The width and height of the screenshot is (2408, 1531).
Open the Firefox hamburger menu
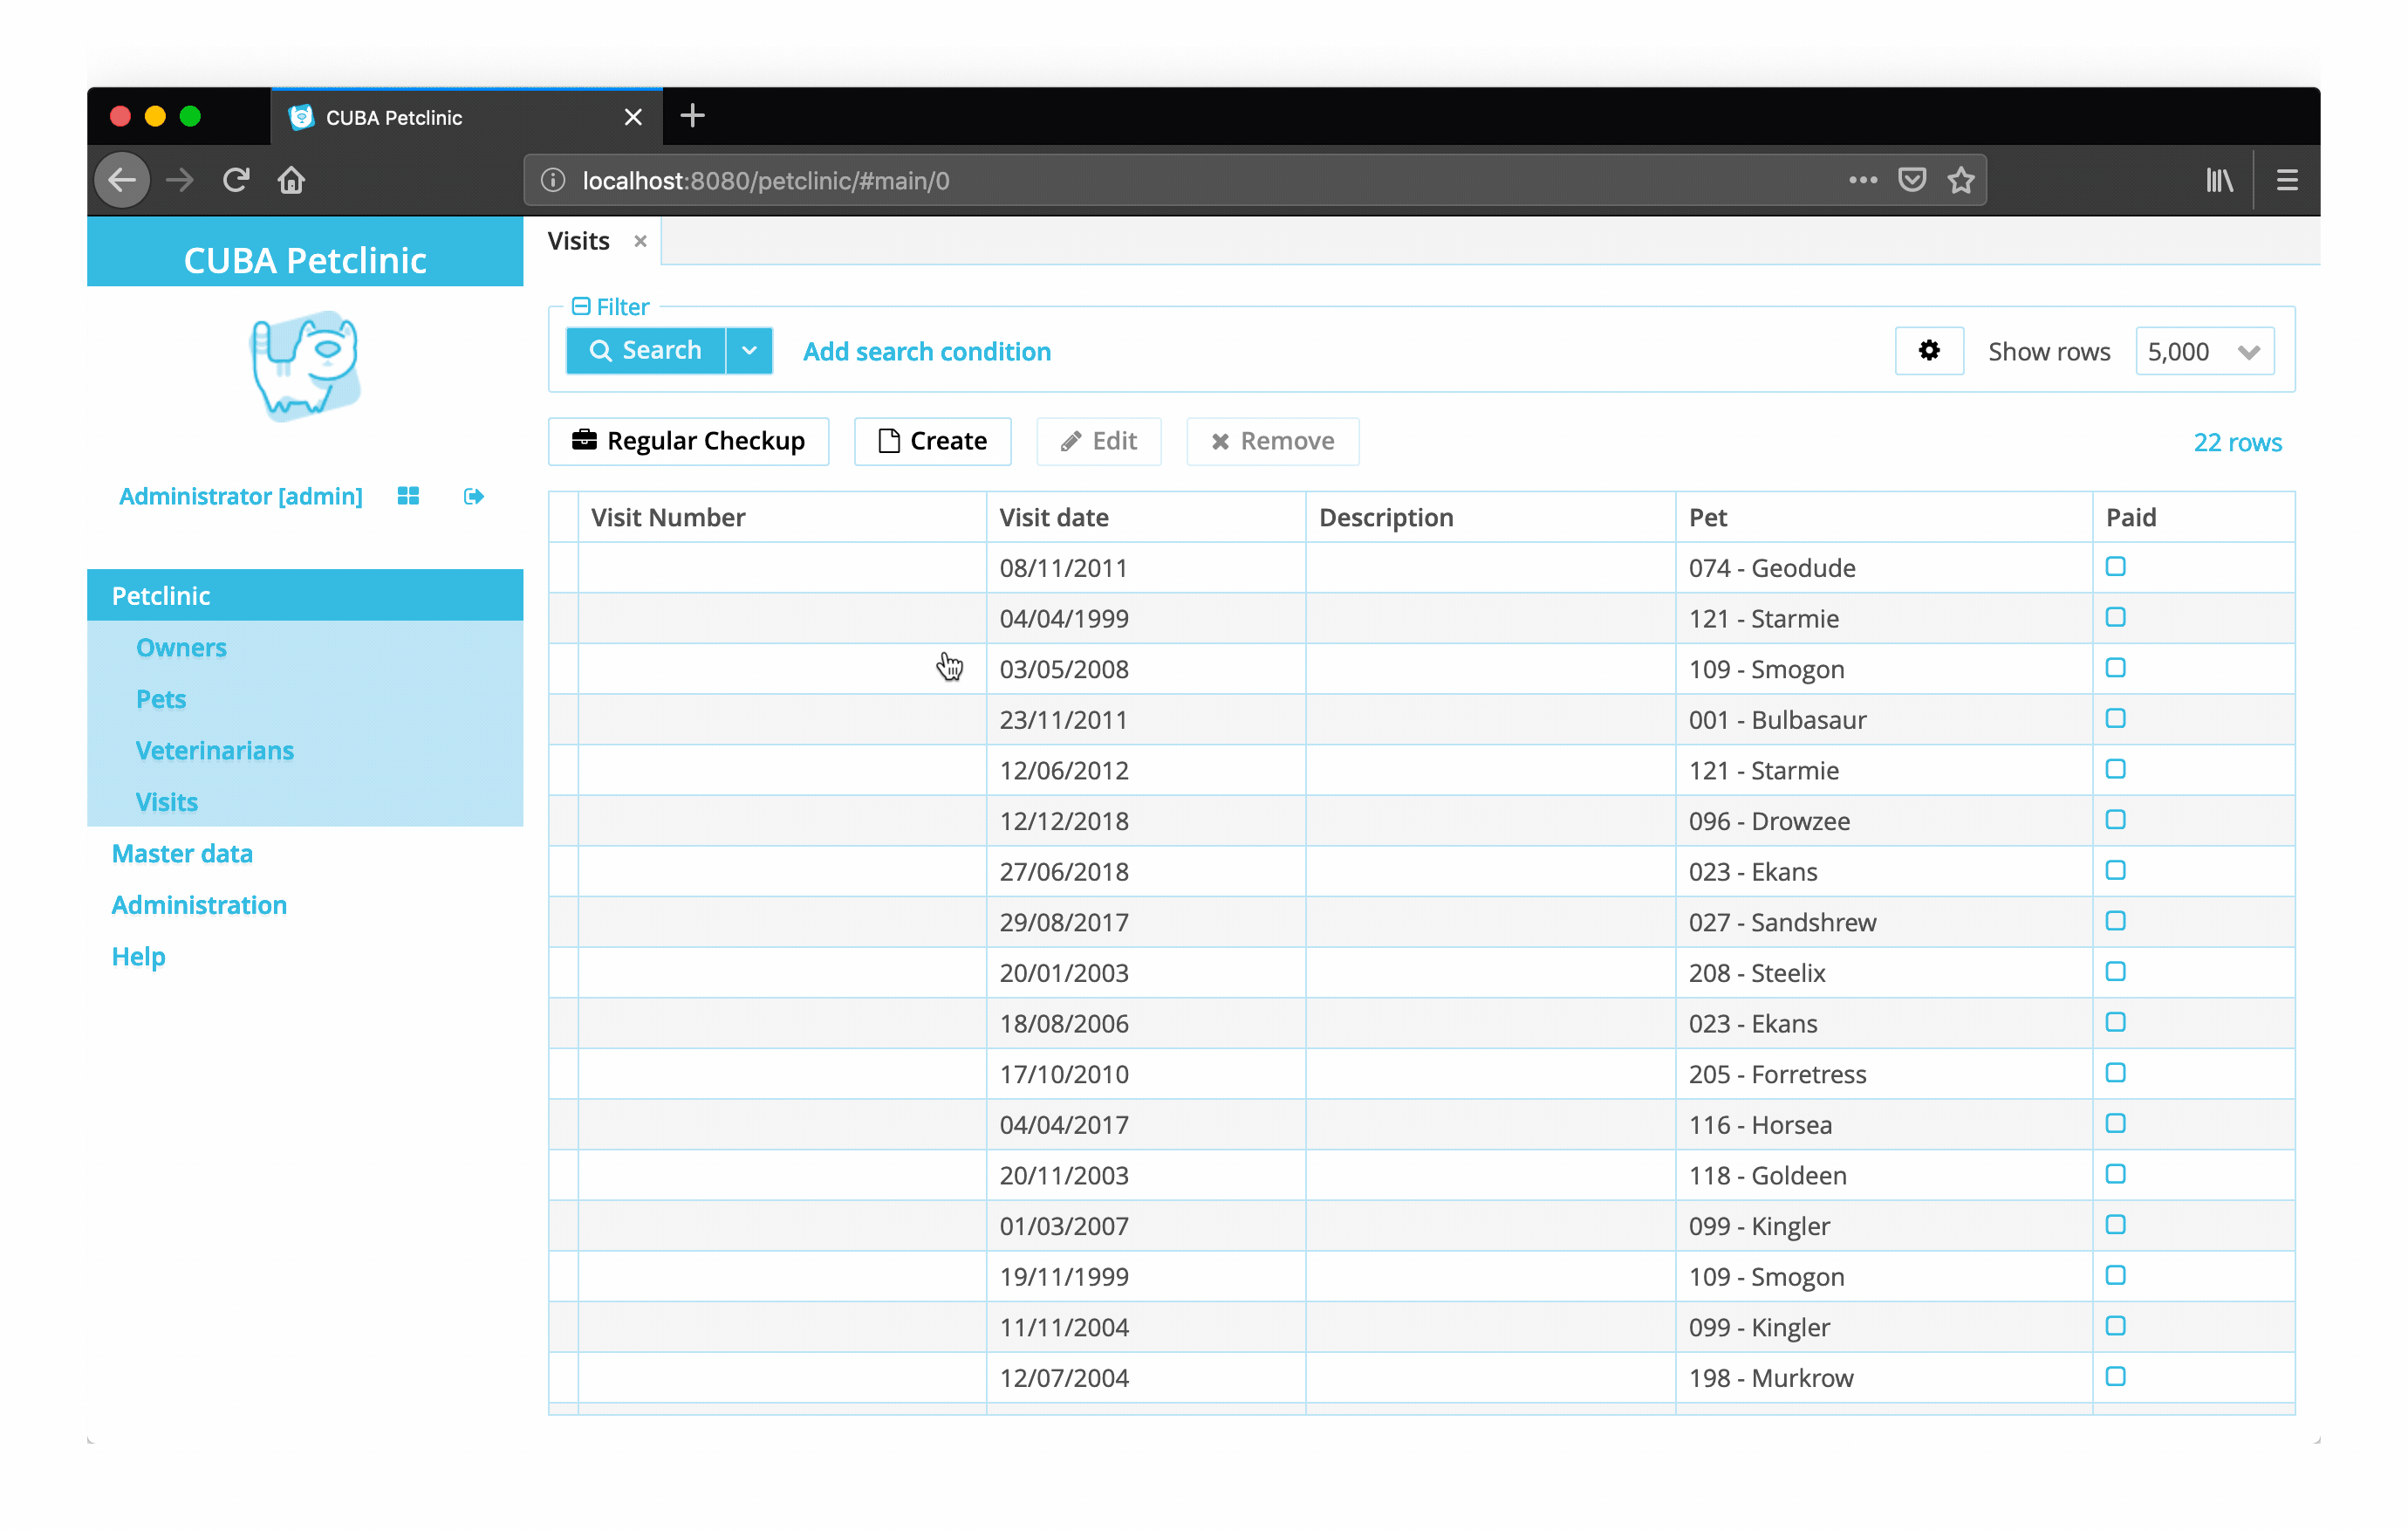coord(2286,180)
